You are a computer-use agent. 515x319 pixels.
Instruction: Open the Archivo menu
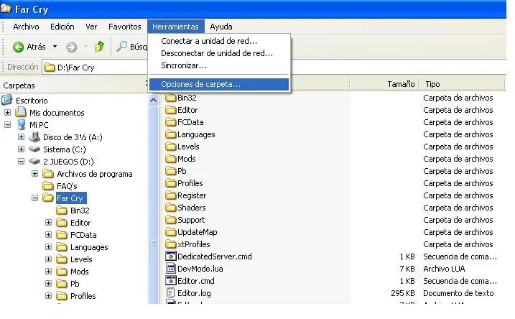pyautogui.click(x=26, y=27)
